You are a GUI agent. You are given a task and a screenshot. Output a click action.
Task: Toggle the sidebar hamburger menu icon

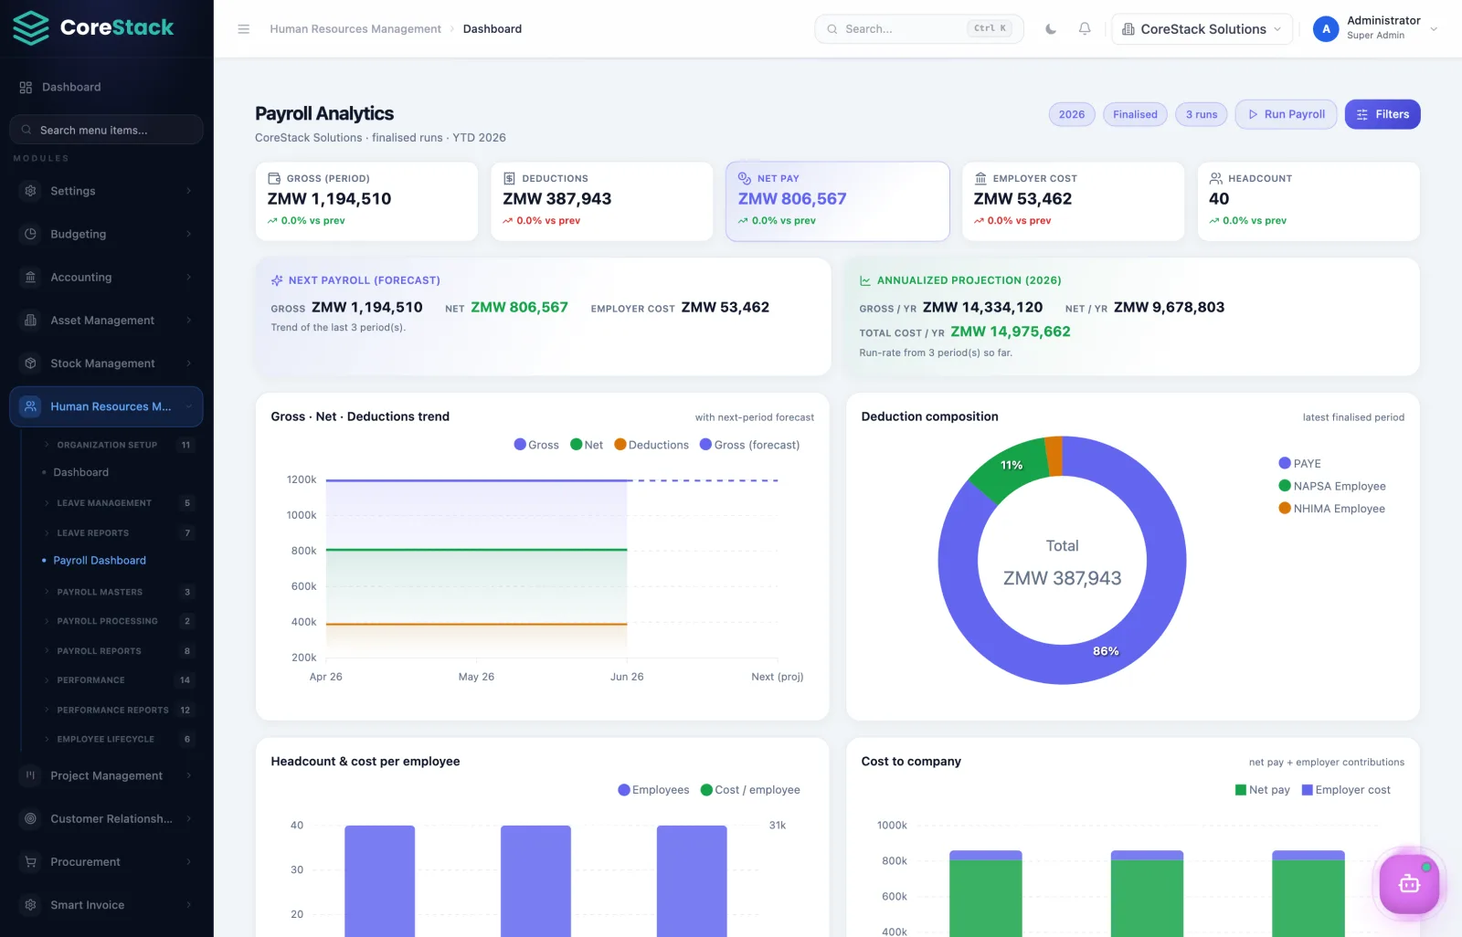point(244,29)
